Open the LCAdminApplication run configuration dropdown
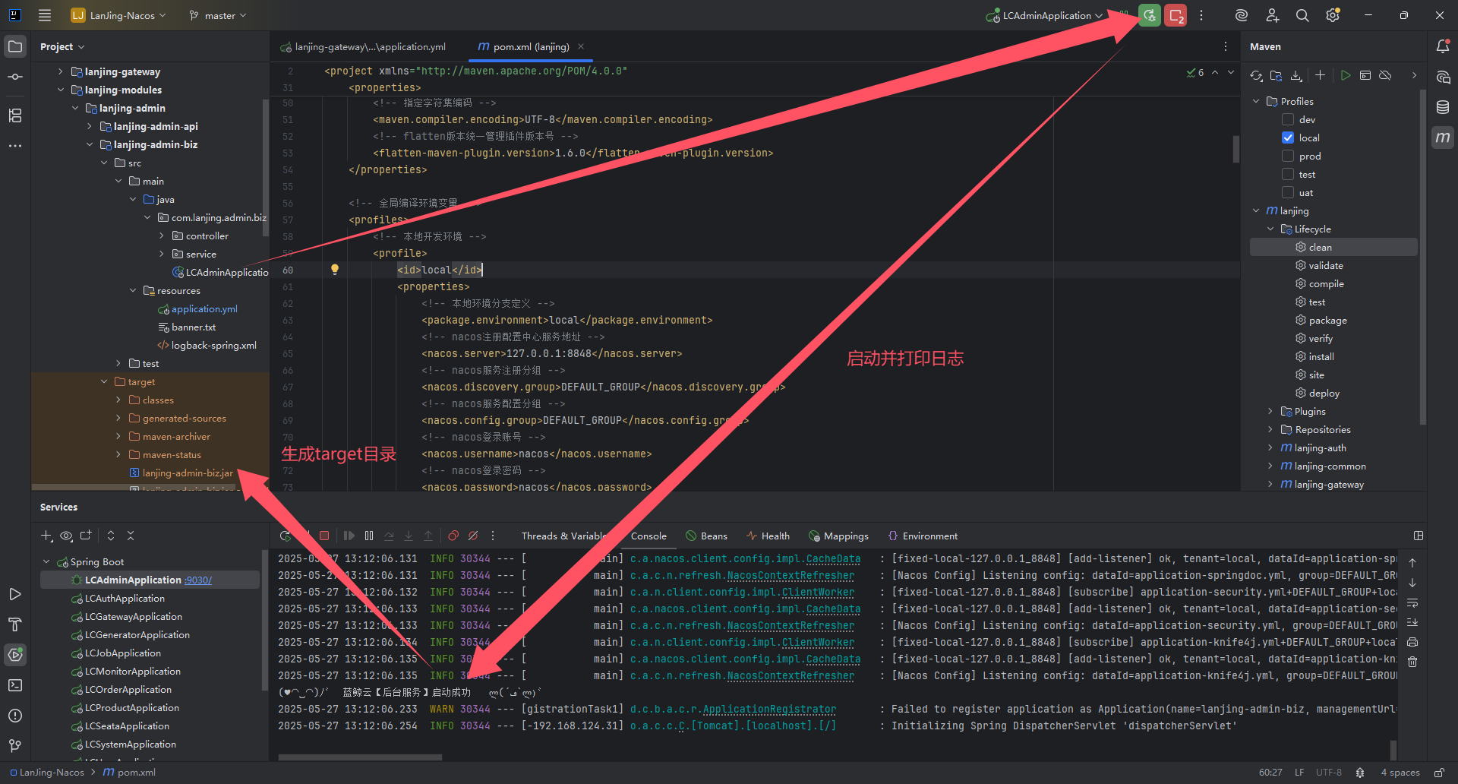This screenshot has height=784, width=1458. click(x=1044, y=15)
